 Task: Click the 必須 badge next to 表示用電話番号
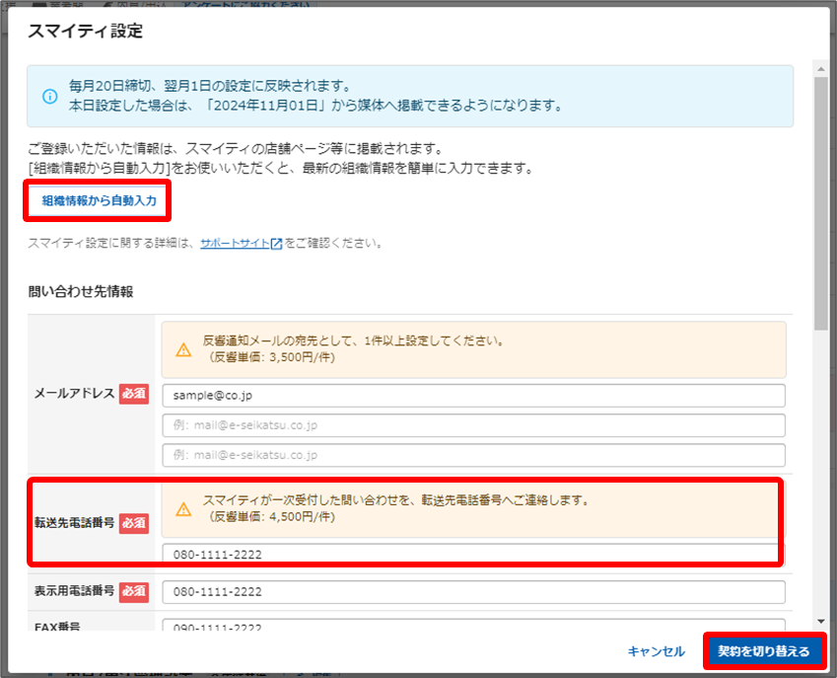pos(134,591)
